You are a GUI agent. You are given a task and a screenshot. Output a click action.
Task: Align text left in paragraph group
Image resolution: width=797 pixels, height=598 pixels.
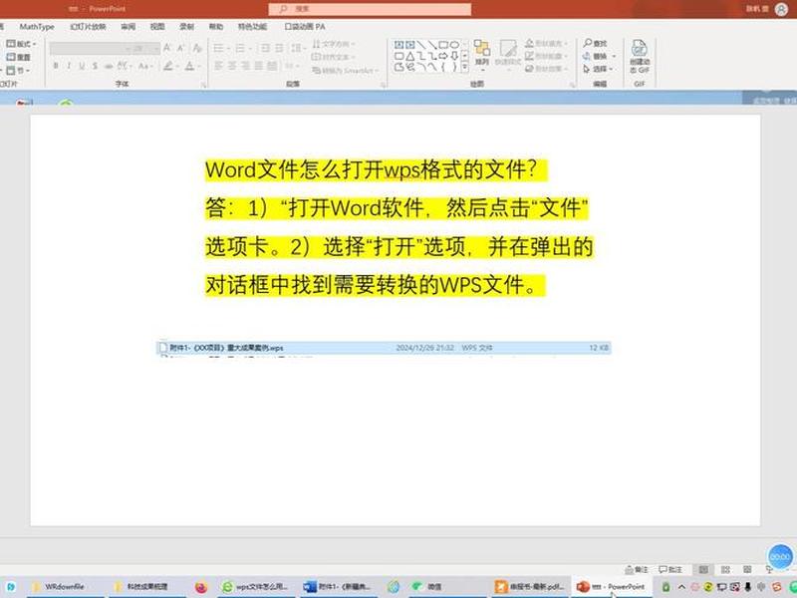click(x=218, y=66)
